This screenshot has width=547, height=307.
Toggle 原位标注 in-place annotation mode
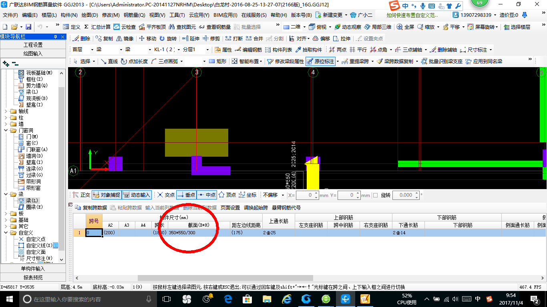click(320, 61)
